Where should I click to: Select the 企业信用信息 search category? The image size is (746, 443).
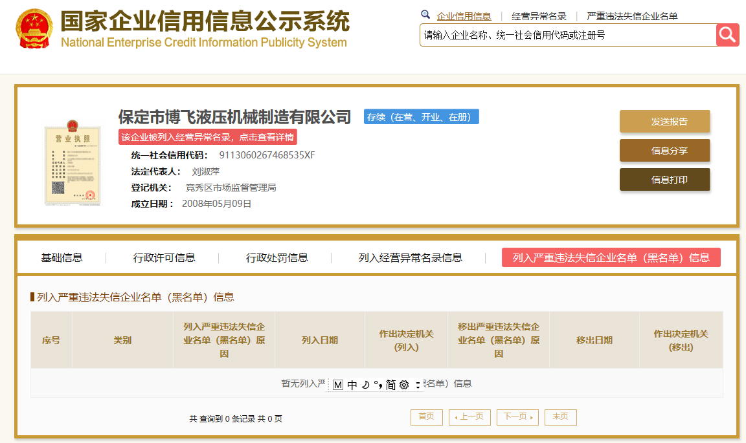point(464,16)
